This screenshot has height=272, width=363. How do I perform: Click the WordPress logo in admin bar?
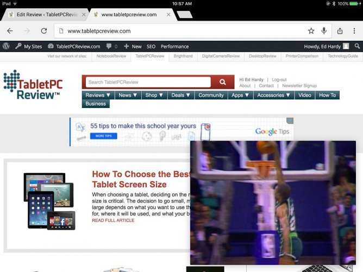click(x=6, y=46)
